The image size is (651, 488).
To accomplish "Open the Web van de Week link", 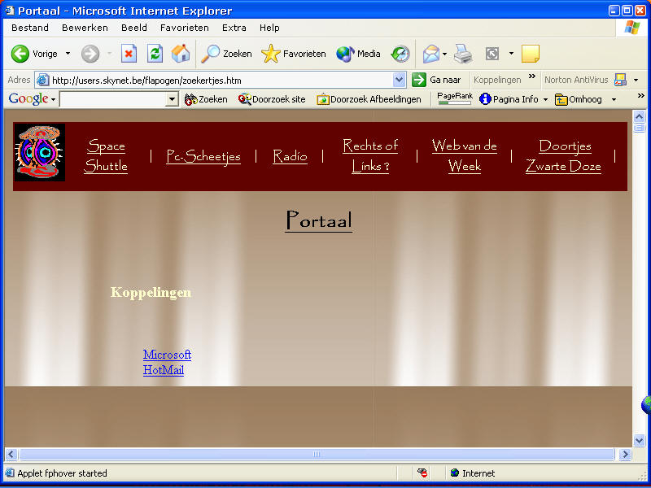I will (465, 156).
